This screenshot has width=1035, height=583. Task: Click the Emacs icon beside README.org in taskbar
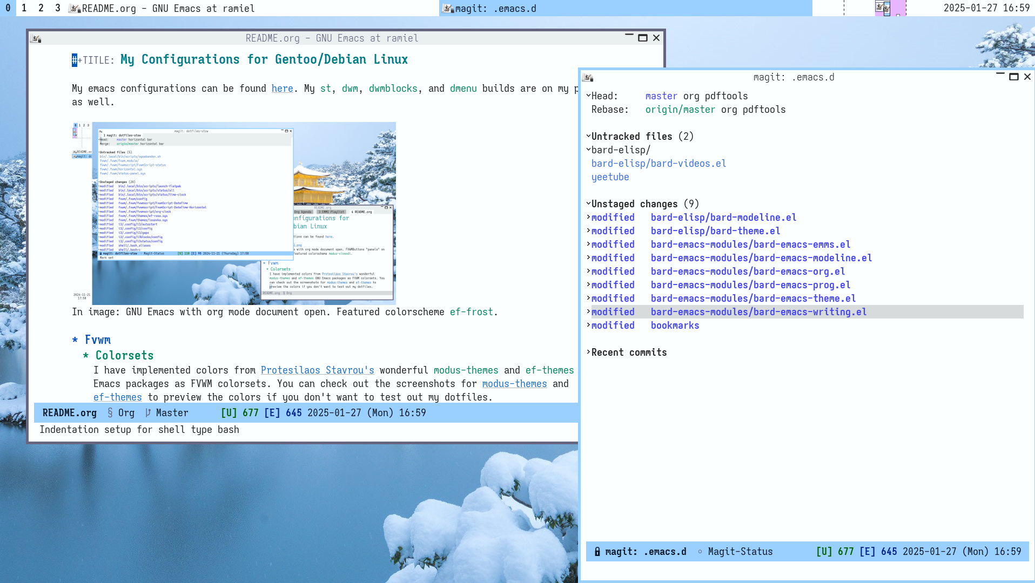[x=75, y=8]
